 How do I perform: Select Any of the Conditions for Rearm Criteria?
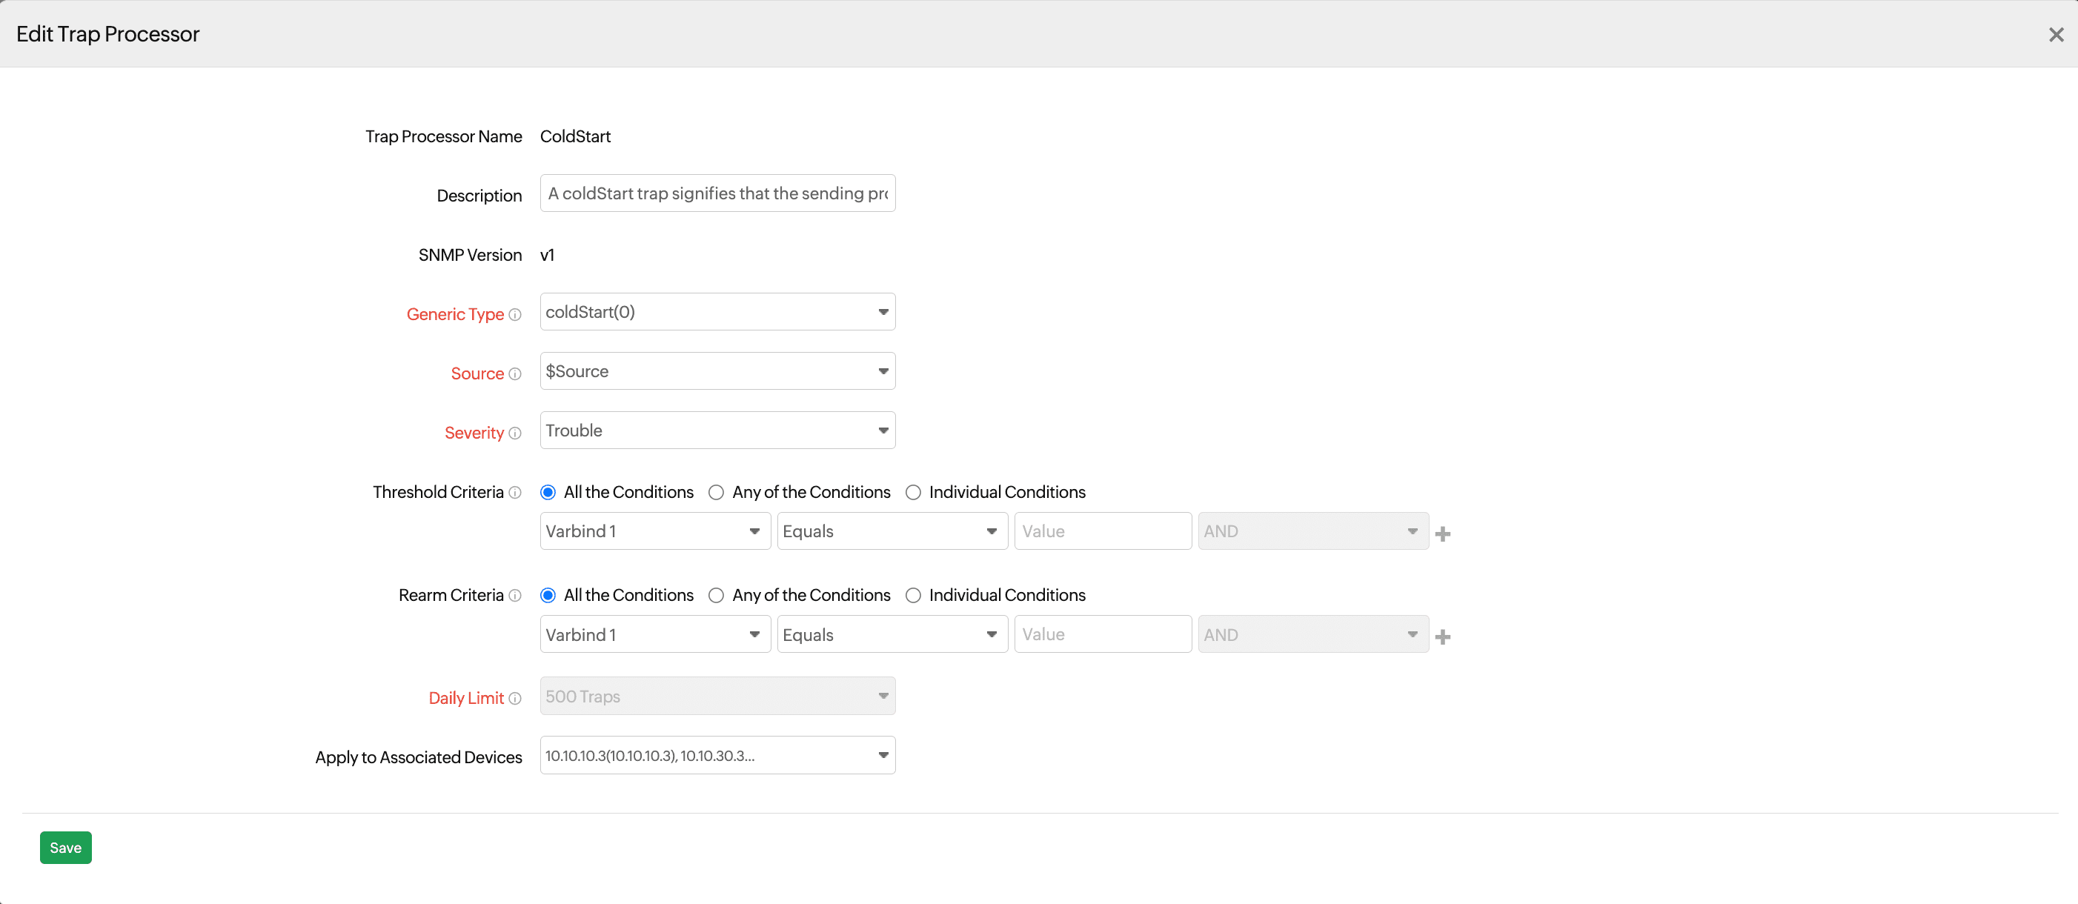pyautogui.click(x=716, y=595)
